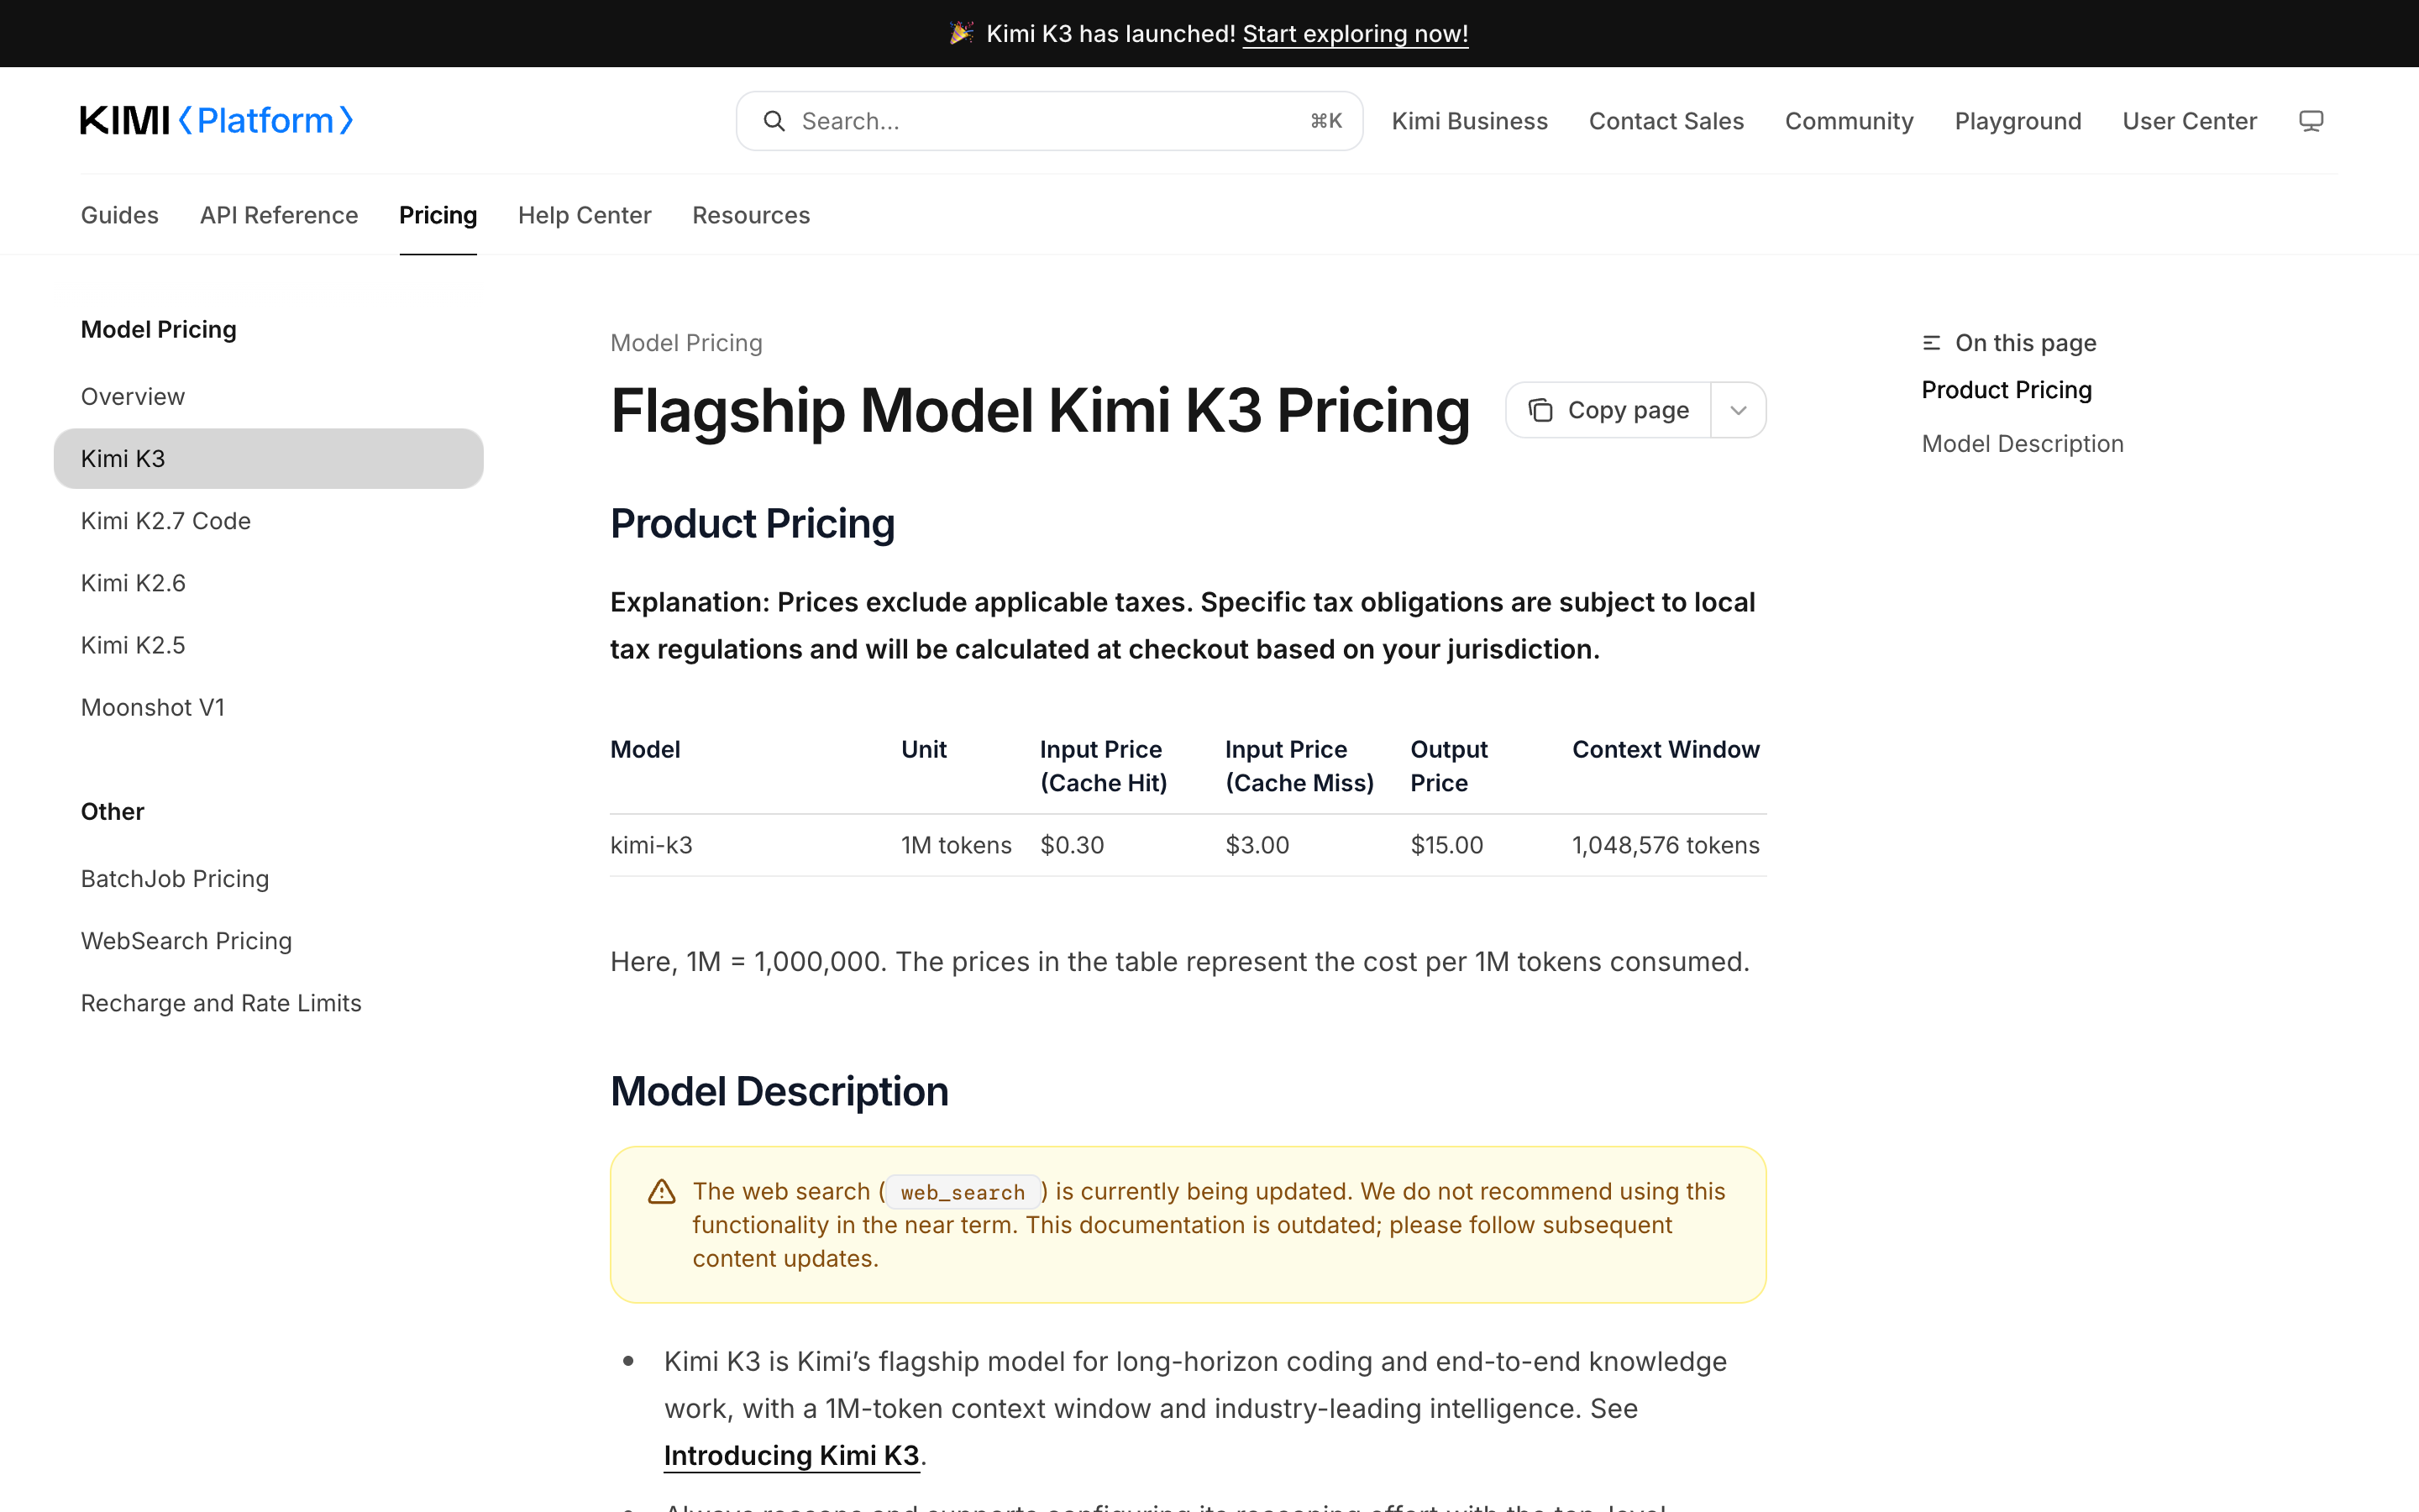Click the $3.00 cache miss price
2419x1512 pixels.
pyautogui.click(x=1257, y=845)
